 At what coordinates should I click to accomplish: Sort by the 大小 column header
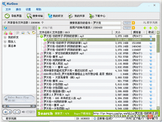tap(122, 32)
